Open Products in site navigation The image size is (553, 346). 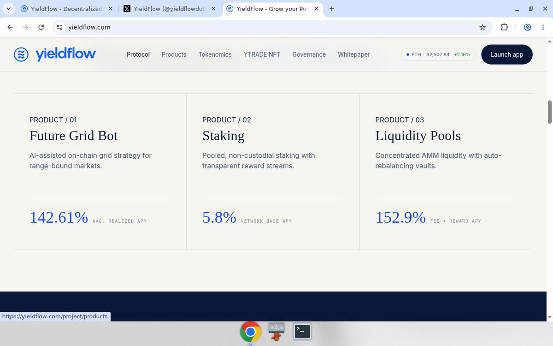click(x=174, y=54)
